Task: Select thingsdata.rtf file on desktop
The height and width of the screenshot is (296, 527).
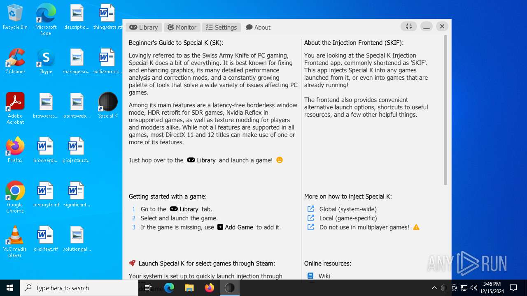Action: pos(108,17)
